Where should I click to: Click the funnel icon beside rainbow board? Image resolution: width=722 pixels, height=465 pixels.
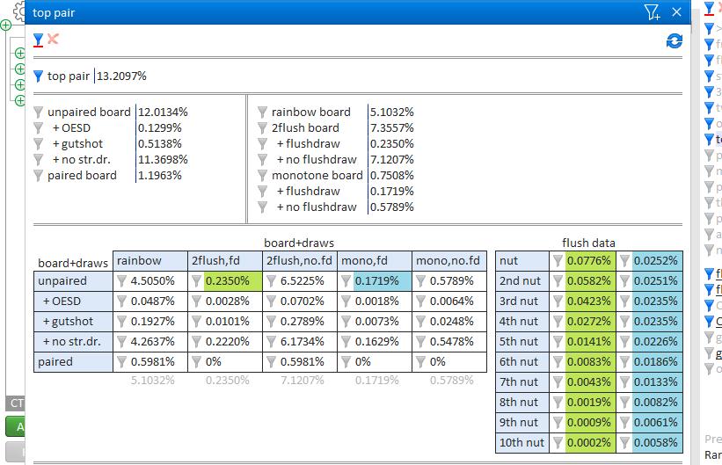[x=262, y=113]
